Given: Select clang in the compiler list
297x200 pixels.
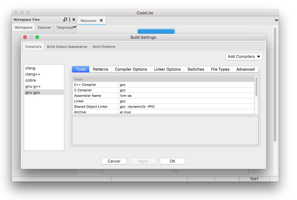Looking at the screenshot, I should click(44, 68).
